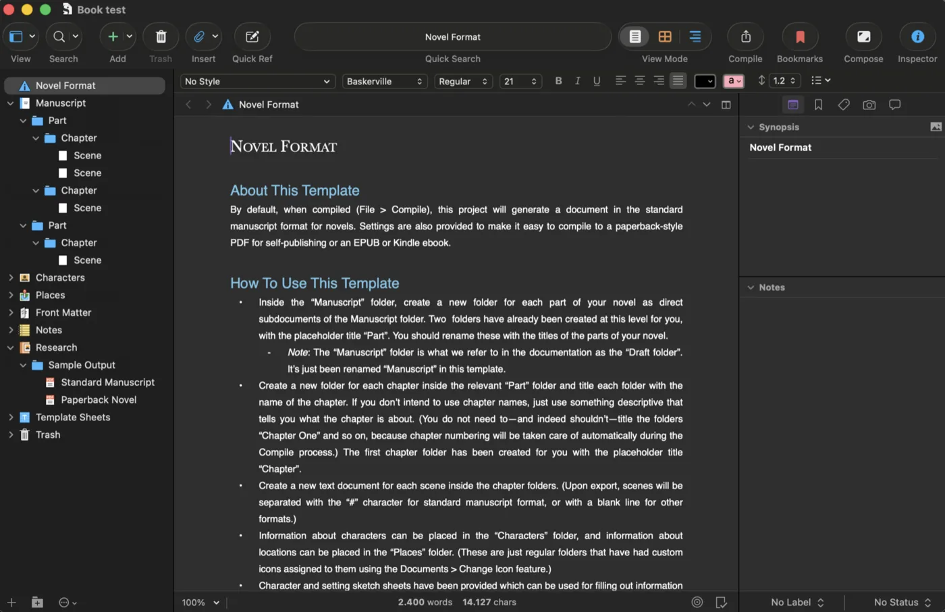Open the highlight color picker

pyautogui.click(x=734, y=81)
